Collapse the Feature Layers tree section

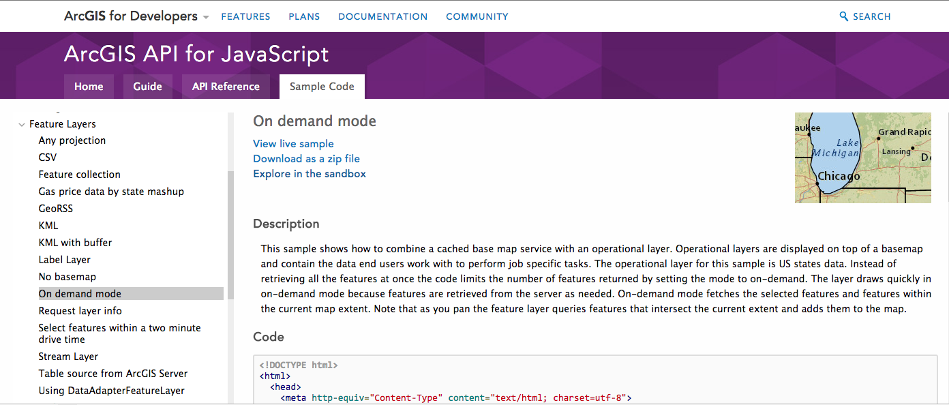(x=22, y=125)
